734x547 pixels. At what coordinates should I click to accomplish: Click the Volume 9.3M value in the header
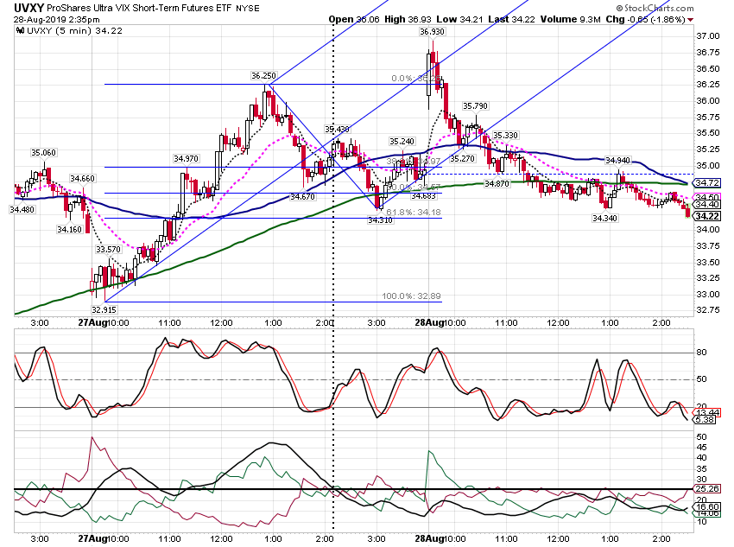coord(570,19)
